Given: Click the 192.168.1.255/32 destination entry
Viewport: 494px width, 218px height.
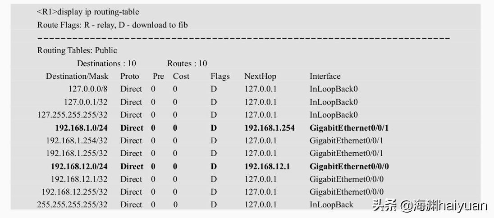Looking at the screenshot, I should pyautogui.click(x=77, y=154).
